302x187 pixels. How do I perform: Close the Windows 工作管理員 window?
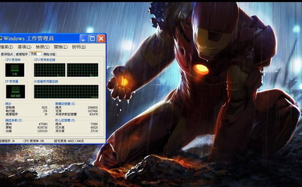tap(101, 39)
